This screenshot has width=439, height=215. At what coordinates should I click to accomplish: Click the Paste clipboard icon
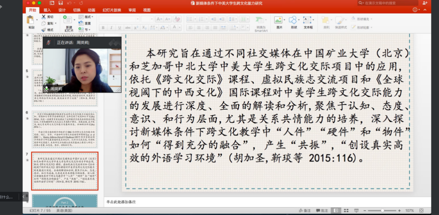(31, 20)
